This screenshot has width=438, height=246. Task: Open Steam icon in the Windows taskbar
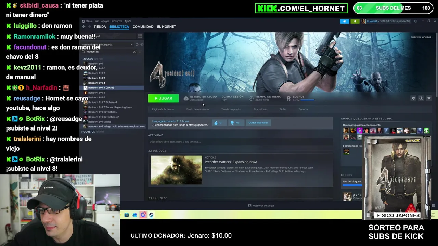(151, 215)
